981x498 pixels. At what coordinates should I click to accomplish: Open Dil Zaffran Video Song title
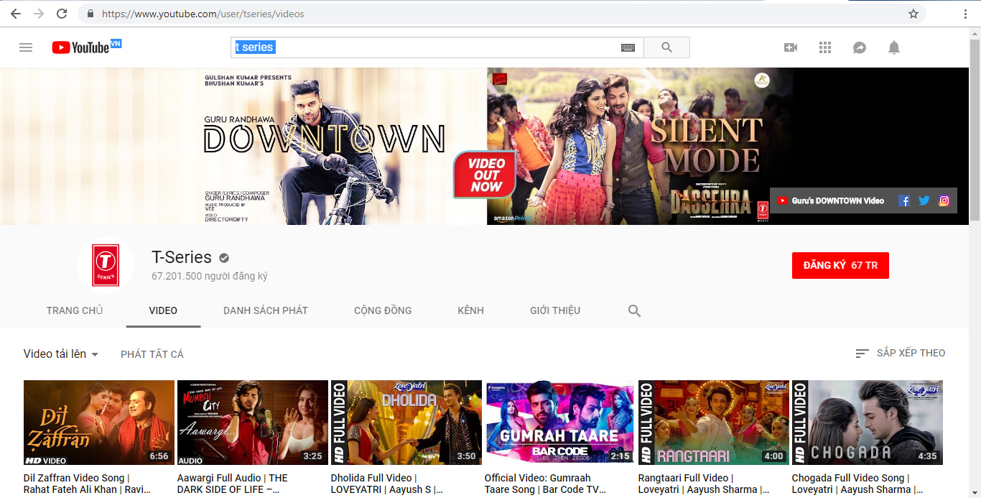87,484
